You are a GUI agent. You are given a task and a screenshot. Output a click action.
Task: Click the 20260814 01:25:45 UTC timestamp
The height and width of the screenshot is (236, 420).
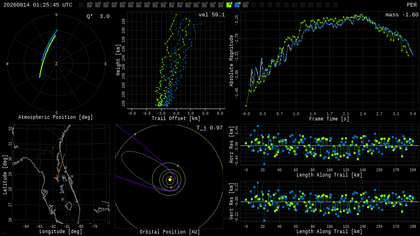coord(38,5)
